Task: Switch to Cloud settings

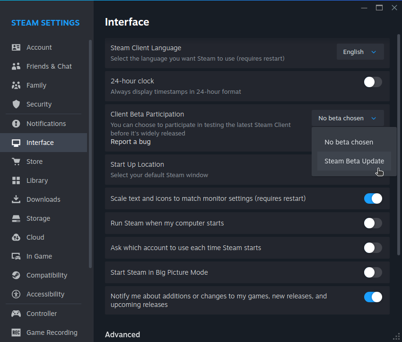Action: coord(44,237)
